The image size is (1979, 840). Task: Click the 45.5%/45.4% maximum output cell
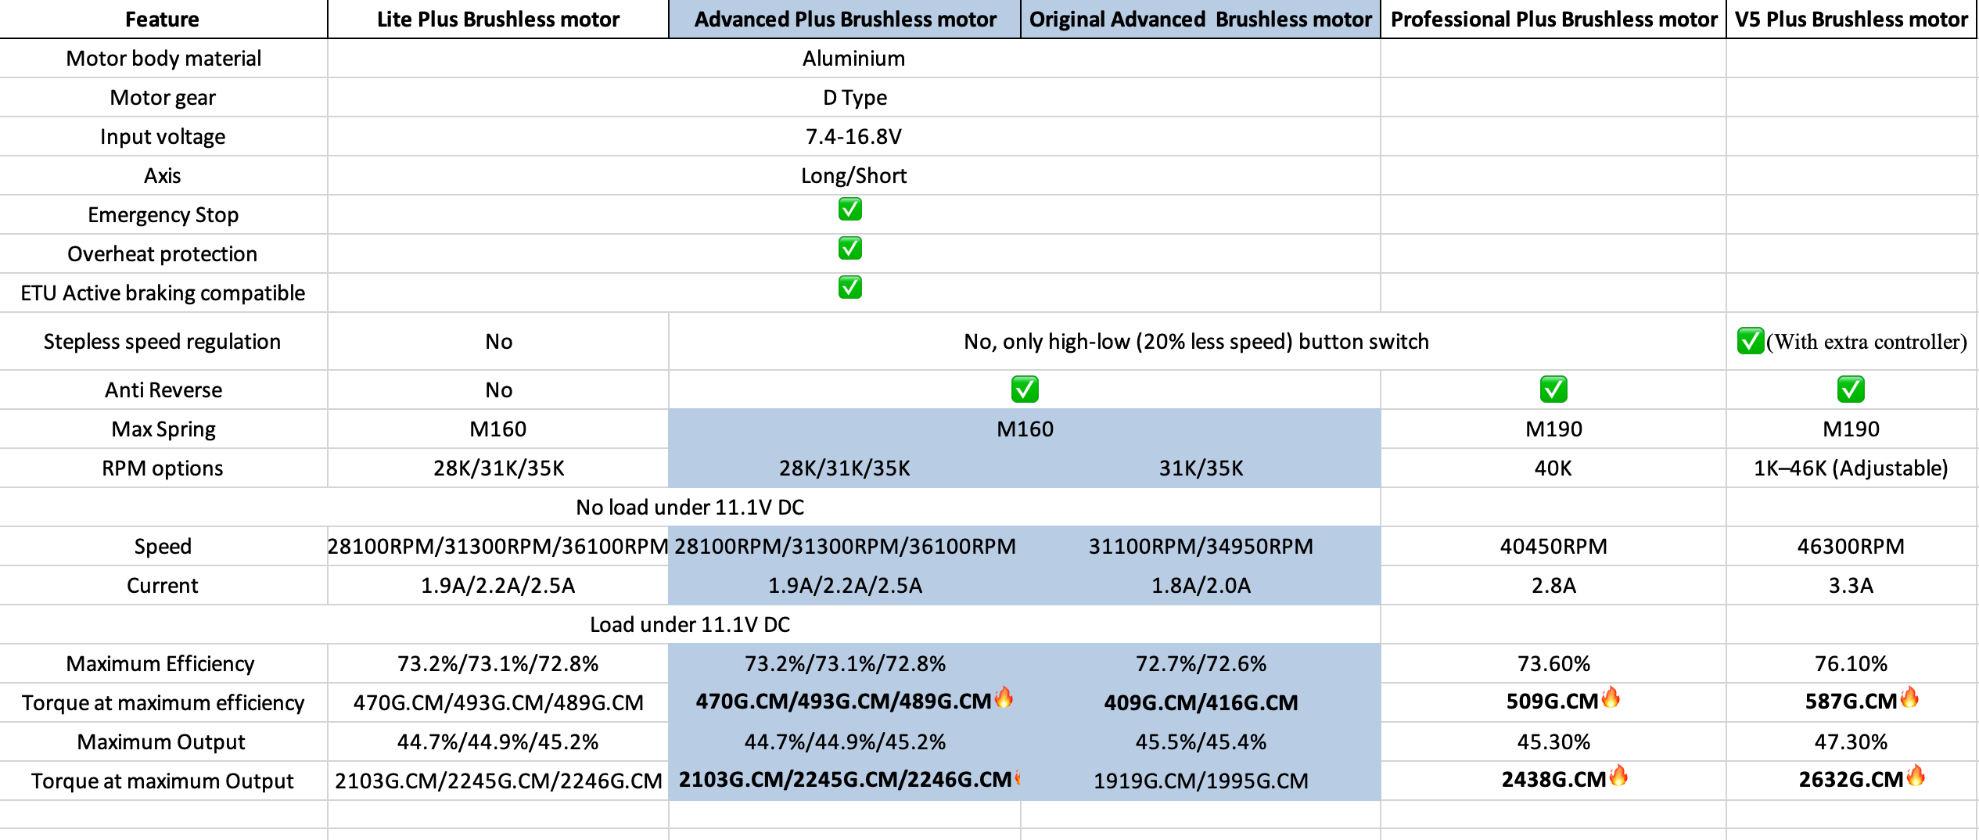(1201, 742)
